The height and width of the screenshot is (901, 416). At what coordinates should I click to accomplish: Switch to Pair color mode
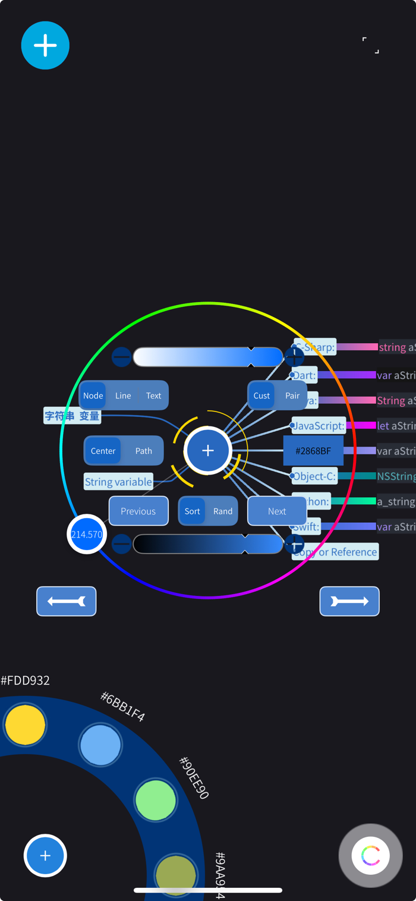(292, 395)
